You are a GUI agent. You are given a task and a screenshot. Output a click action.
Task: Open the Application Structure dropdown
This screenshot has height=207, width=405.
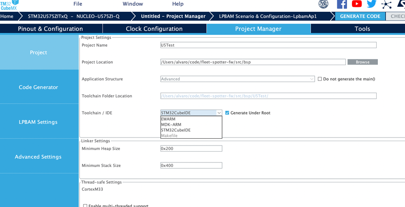click(238, 79)
